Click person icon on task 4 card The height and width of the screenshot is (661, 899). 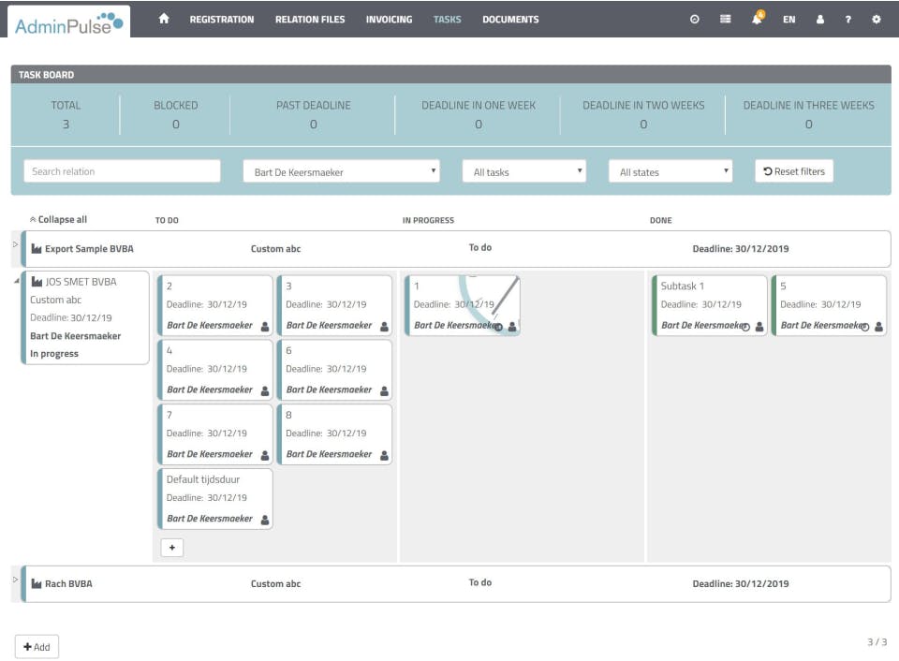pyautogui.click(x=265, y=390)
